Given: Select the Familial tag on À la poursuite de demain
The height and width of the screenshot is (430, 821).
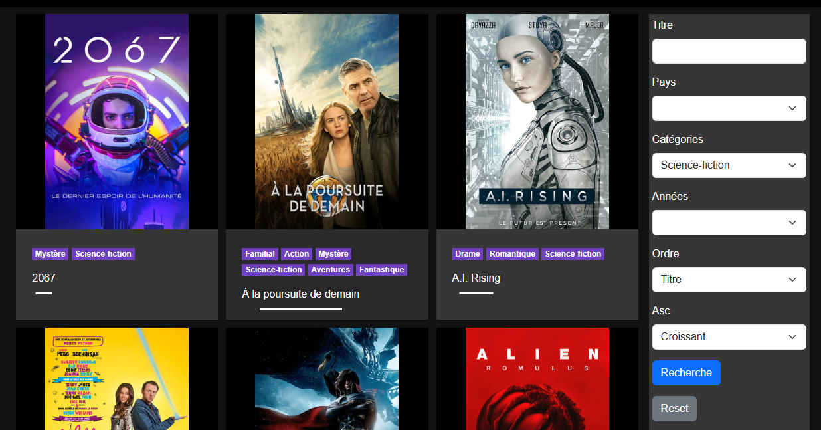Looking at the screenshot, I should (x=260, y=254).
